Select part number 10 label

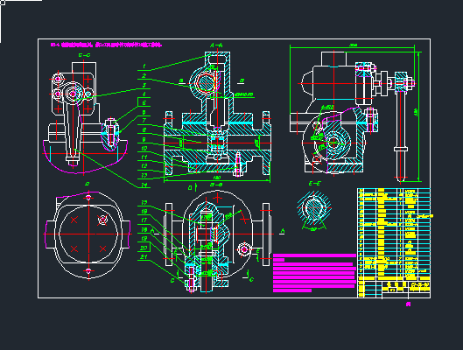coord(144,149)
